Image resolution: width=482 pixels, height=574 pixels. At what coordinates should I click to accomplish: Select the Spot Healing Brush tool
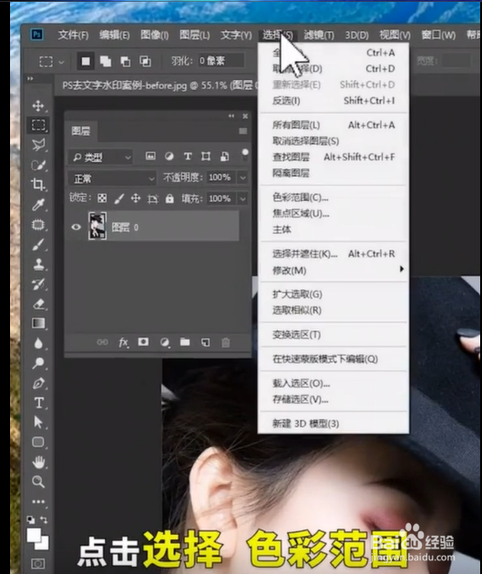tap(38, 225)
